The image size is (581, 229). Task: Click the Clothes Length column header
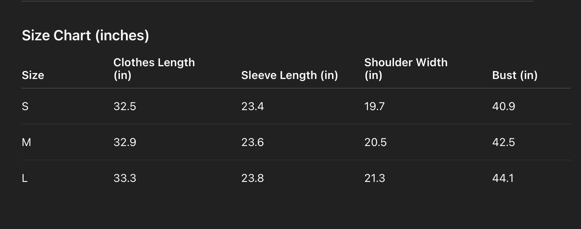[154, 69]
